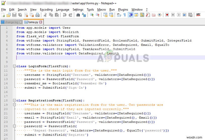This screenshot has width=205, height=140.
Task: Copy selection with the Copy icon
Action: tap(51, 15)
